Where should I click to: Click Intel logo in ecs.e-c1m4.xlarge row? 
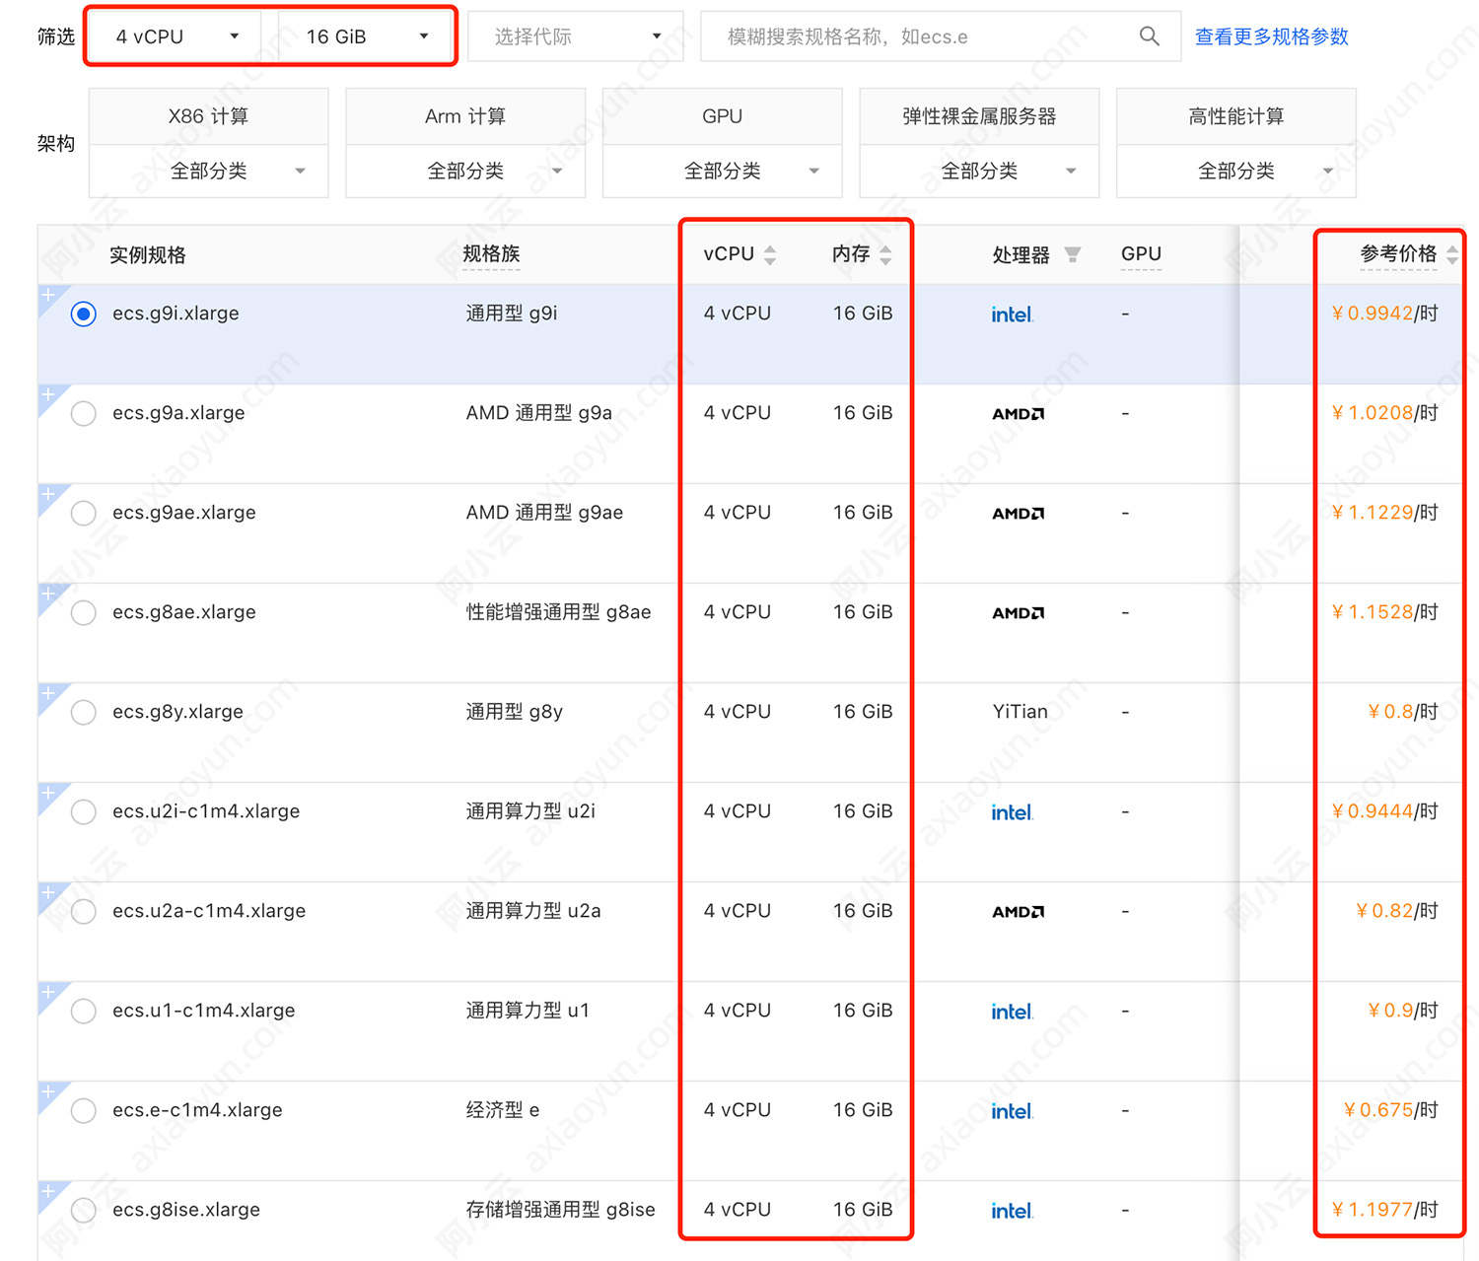point(1013,1111)
